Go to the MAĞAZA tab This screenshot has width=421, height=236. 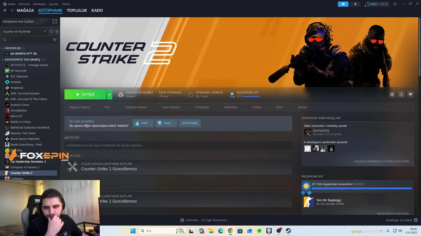tap(25, 10)
